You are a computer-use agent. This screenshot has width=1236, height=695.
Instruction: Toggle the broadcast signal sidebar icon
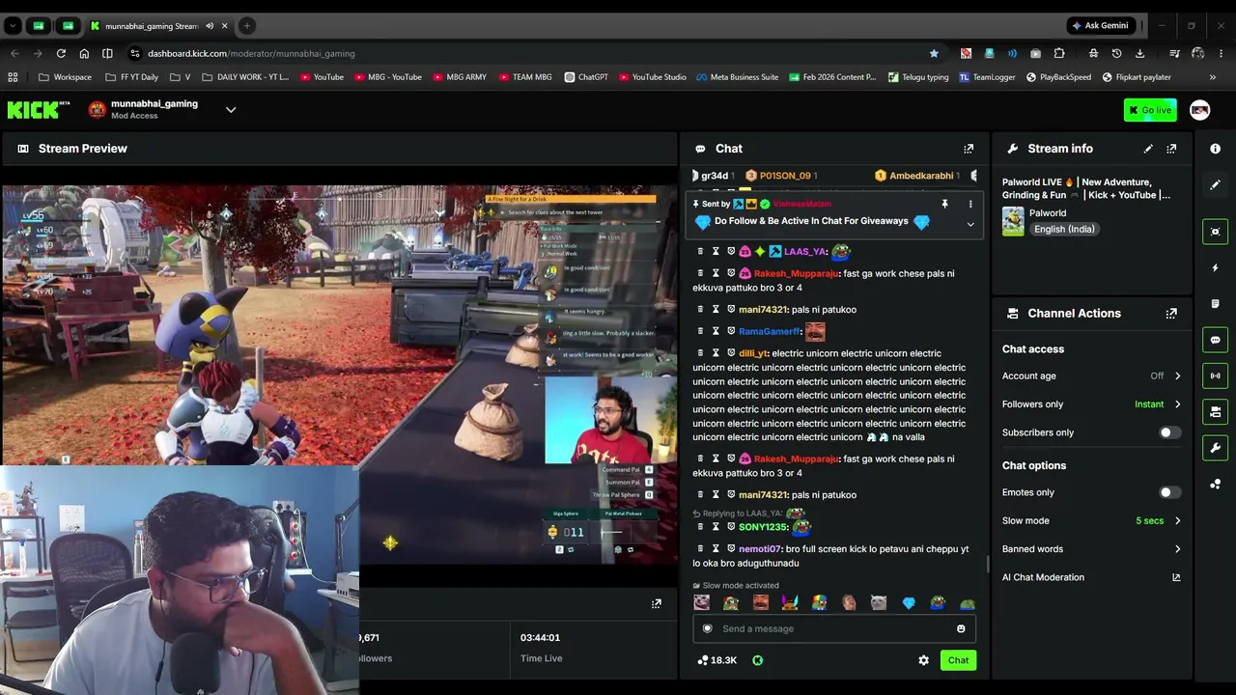(1215, 375)
